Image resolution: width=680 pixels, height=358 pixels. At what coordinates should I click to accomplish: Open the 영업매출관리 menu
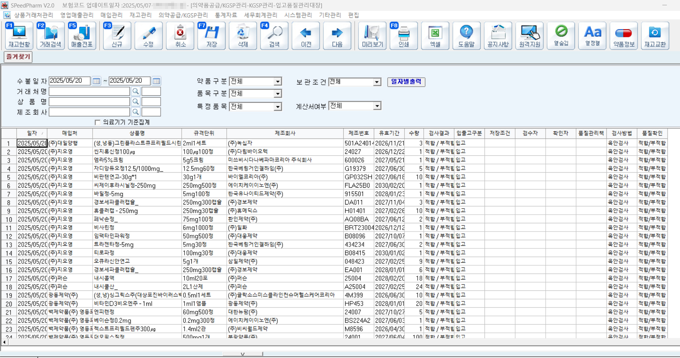pos(77,15)
